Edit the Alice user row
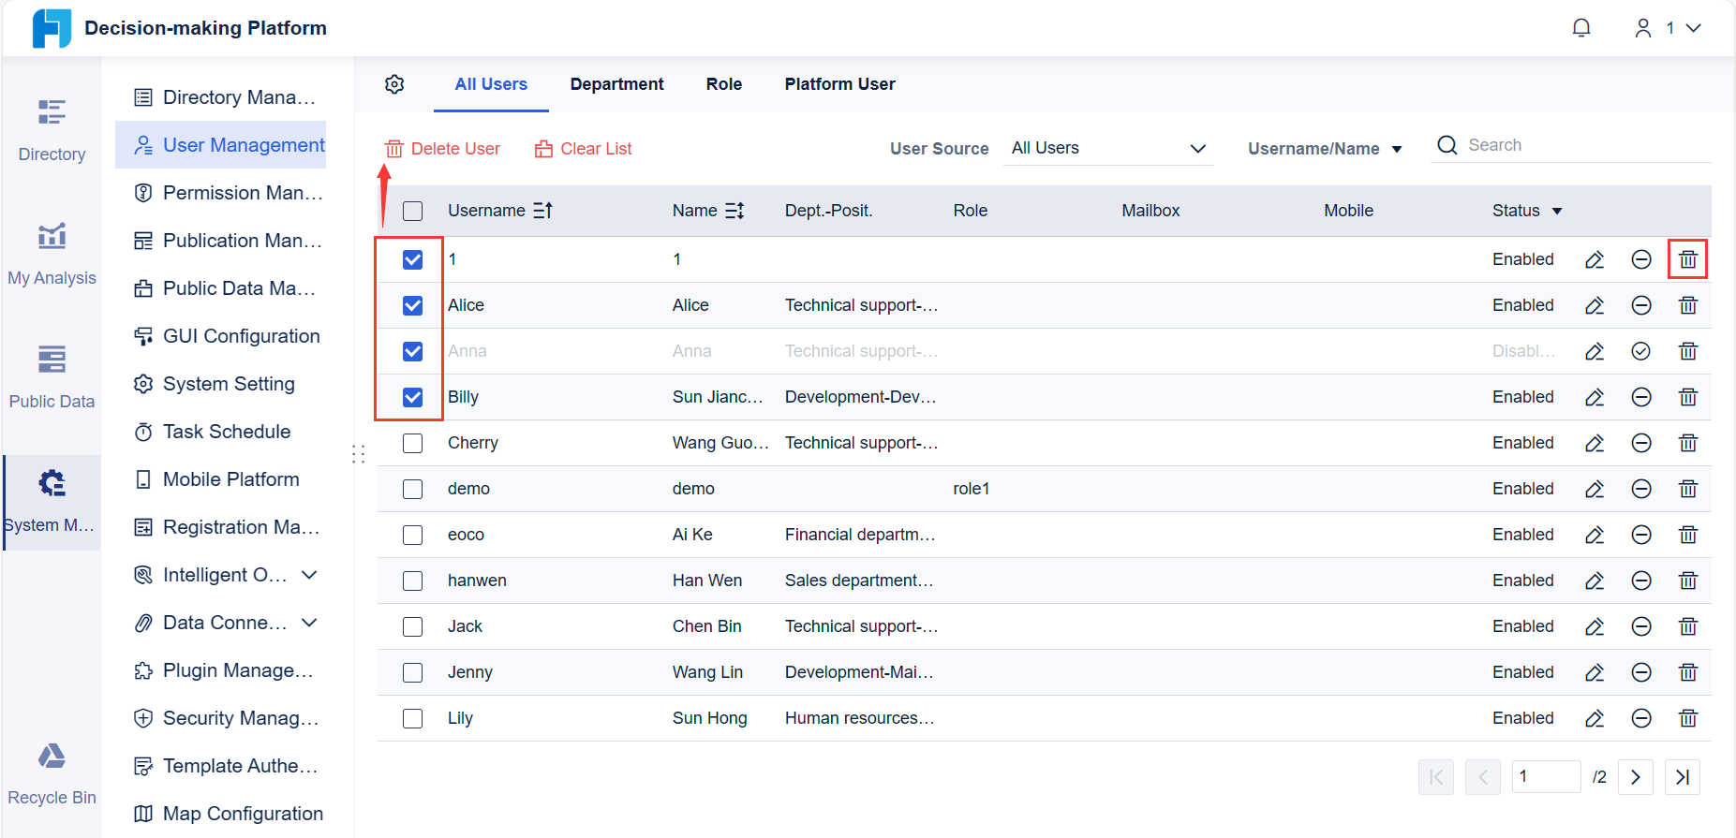 click(1595, 305)
